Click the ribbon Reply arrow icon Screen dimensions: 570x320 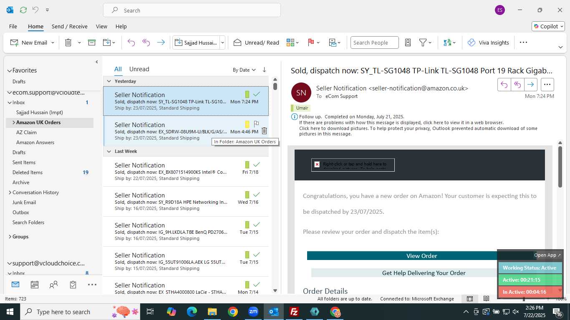click(x=131, y=42)
